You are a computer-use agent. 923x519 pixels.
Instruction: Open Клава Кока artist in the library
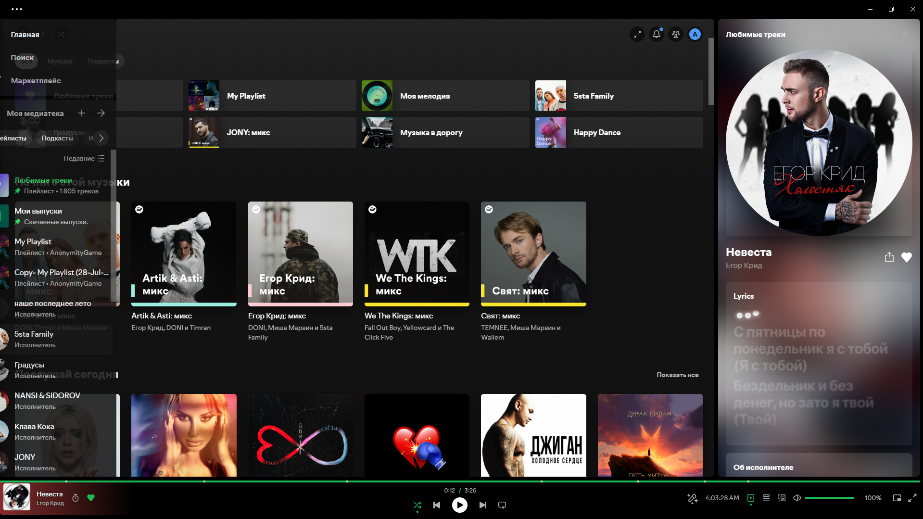(x=56, y=431)
